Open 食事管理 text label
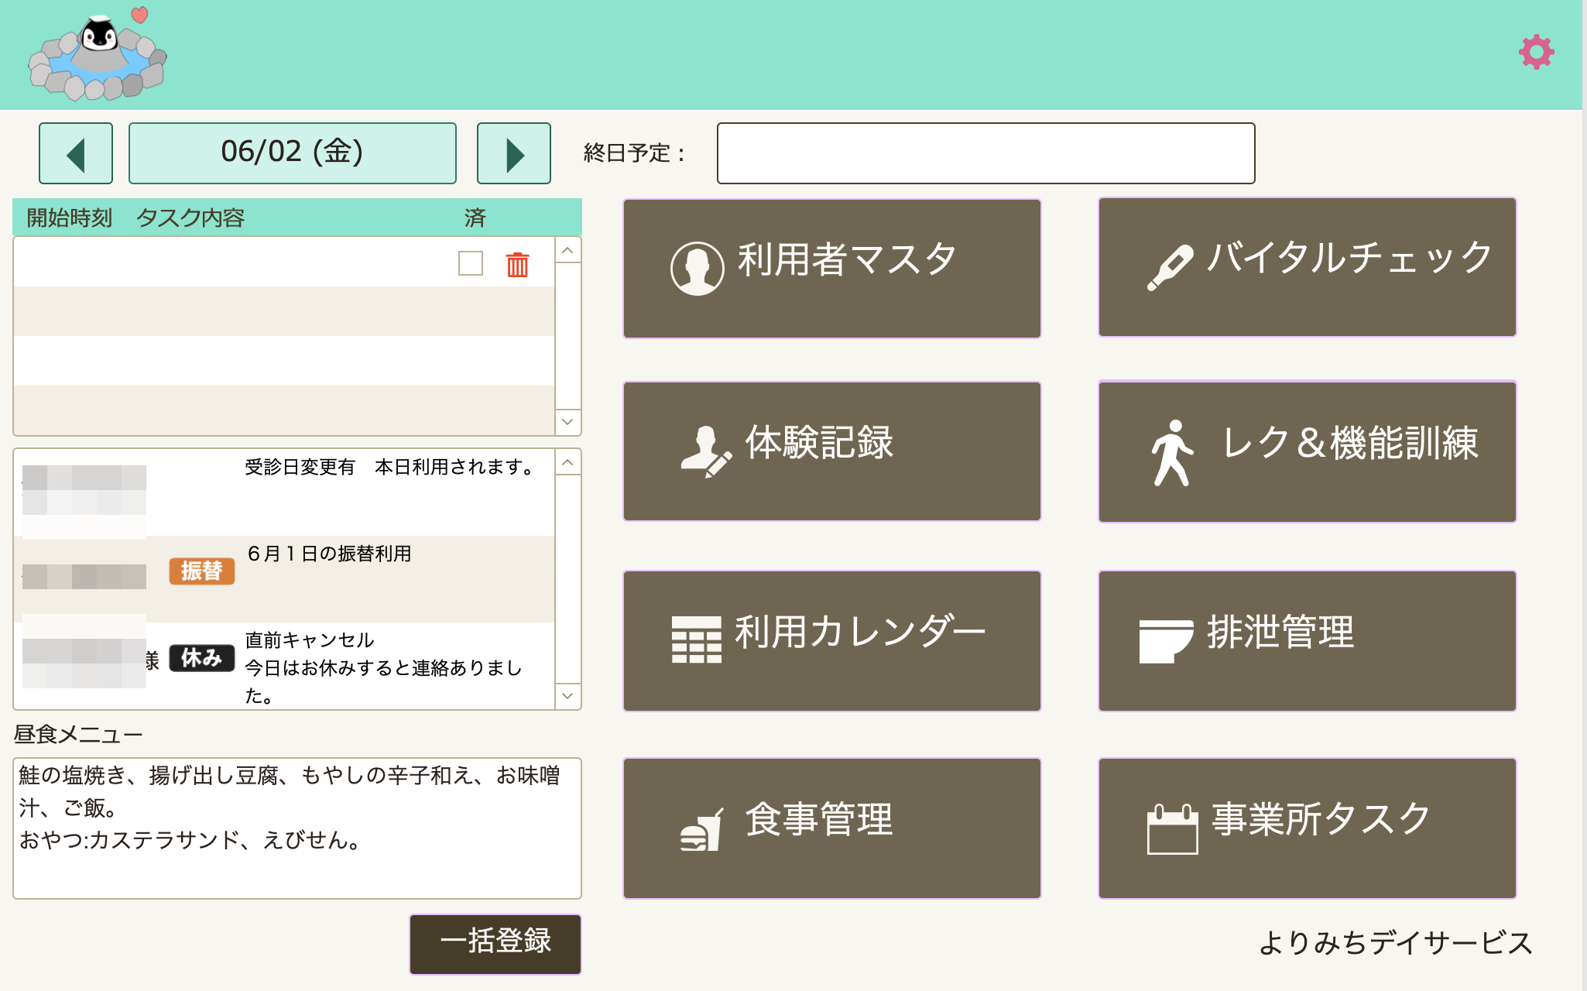The height and width of the screenshot is (991, 1587). 819,819
